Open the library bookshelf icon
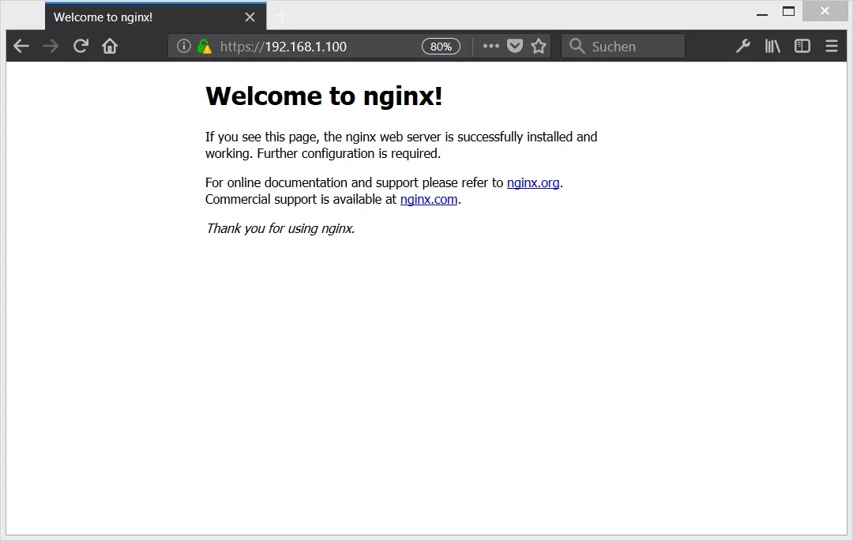Image resolution: width=853 pixels, height=541 pixels. coord(772,47)
